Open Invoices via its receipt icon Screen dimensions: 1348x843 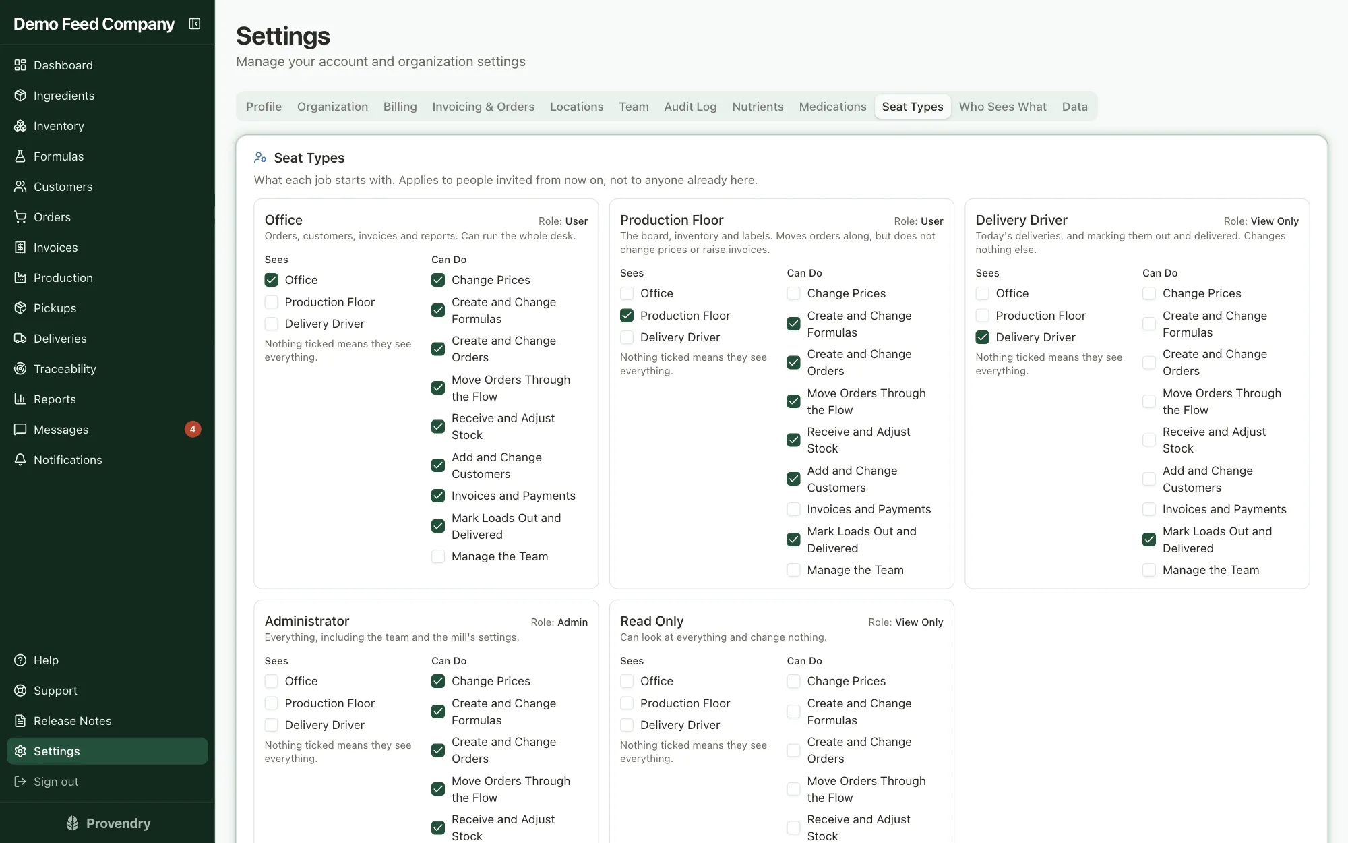tap(20, 248)
